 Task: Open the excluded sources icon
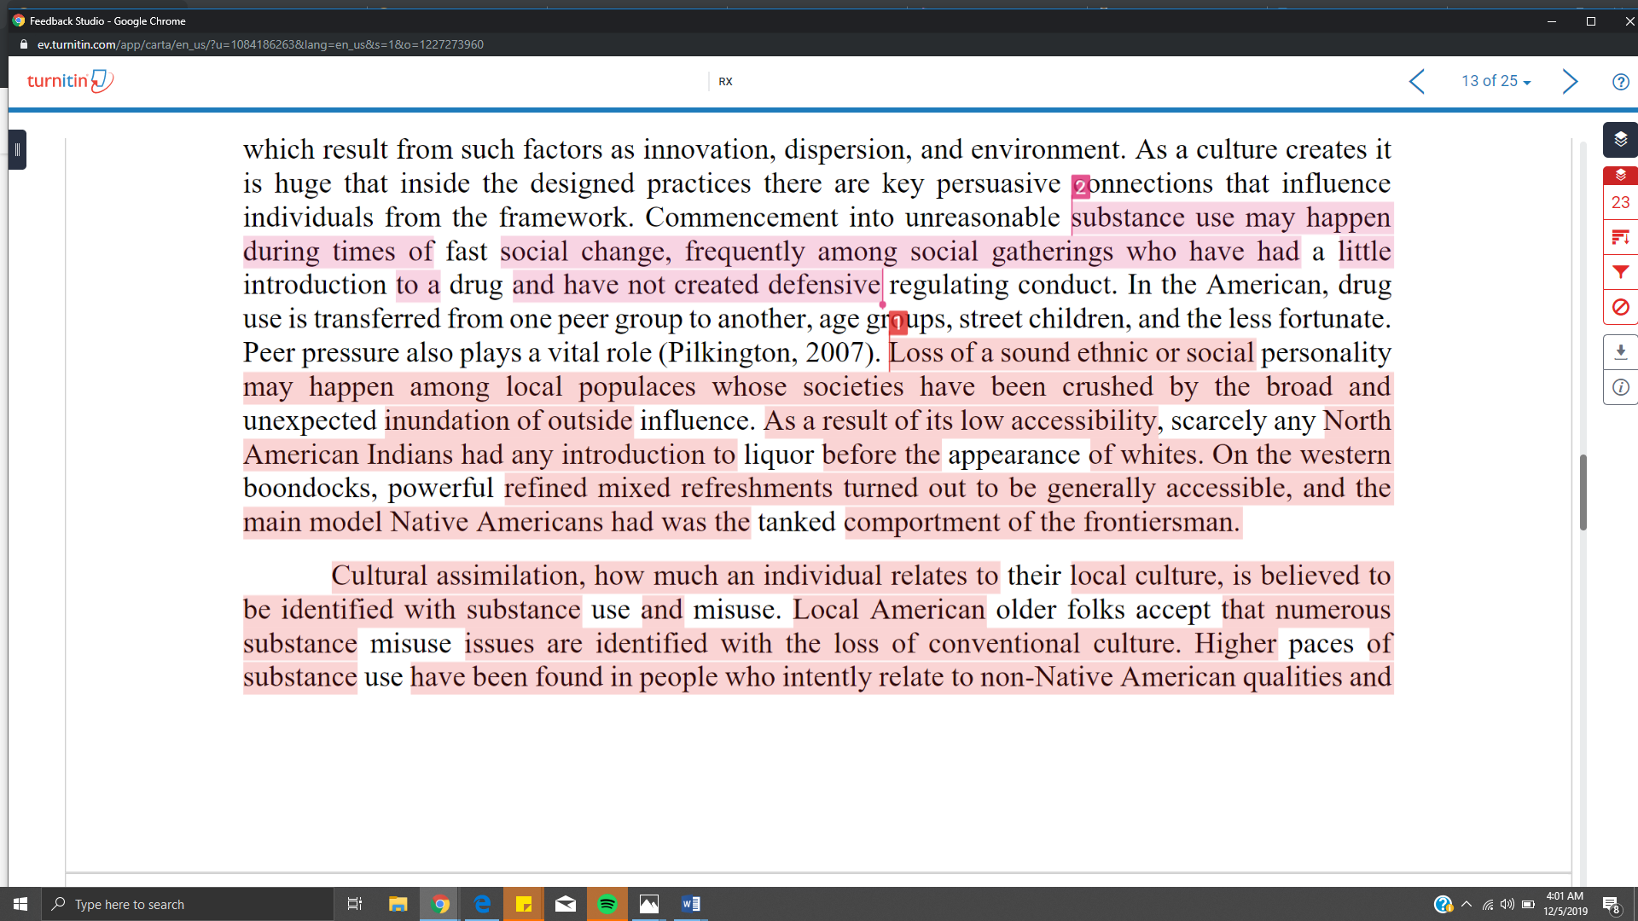click(1620, 307)
